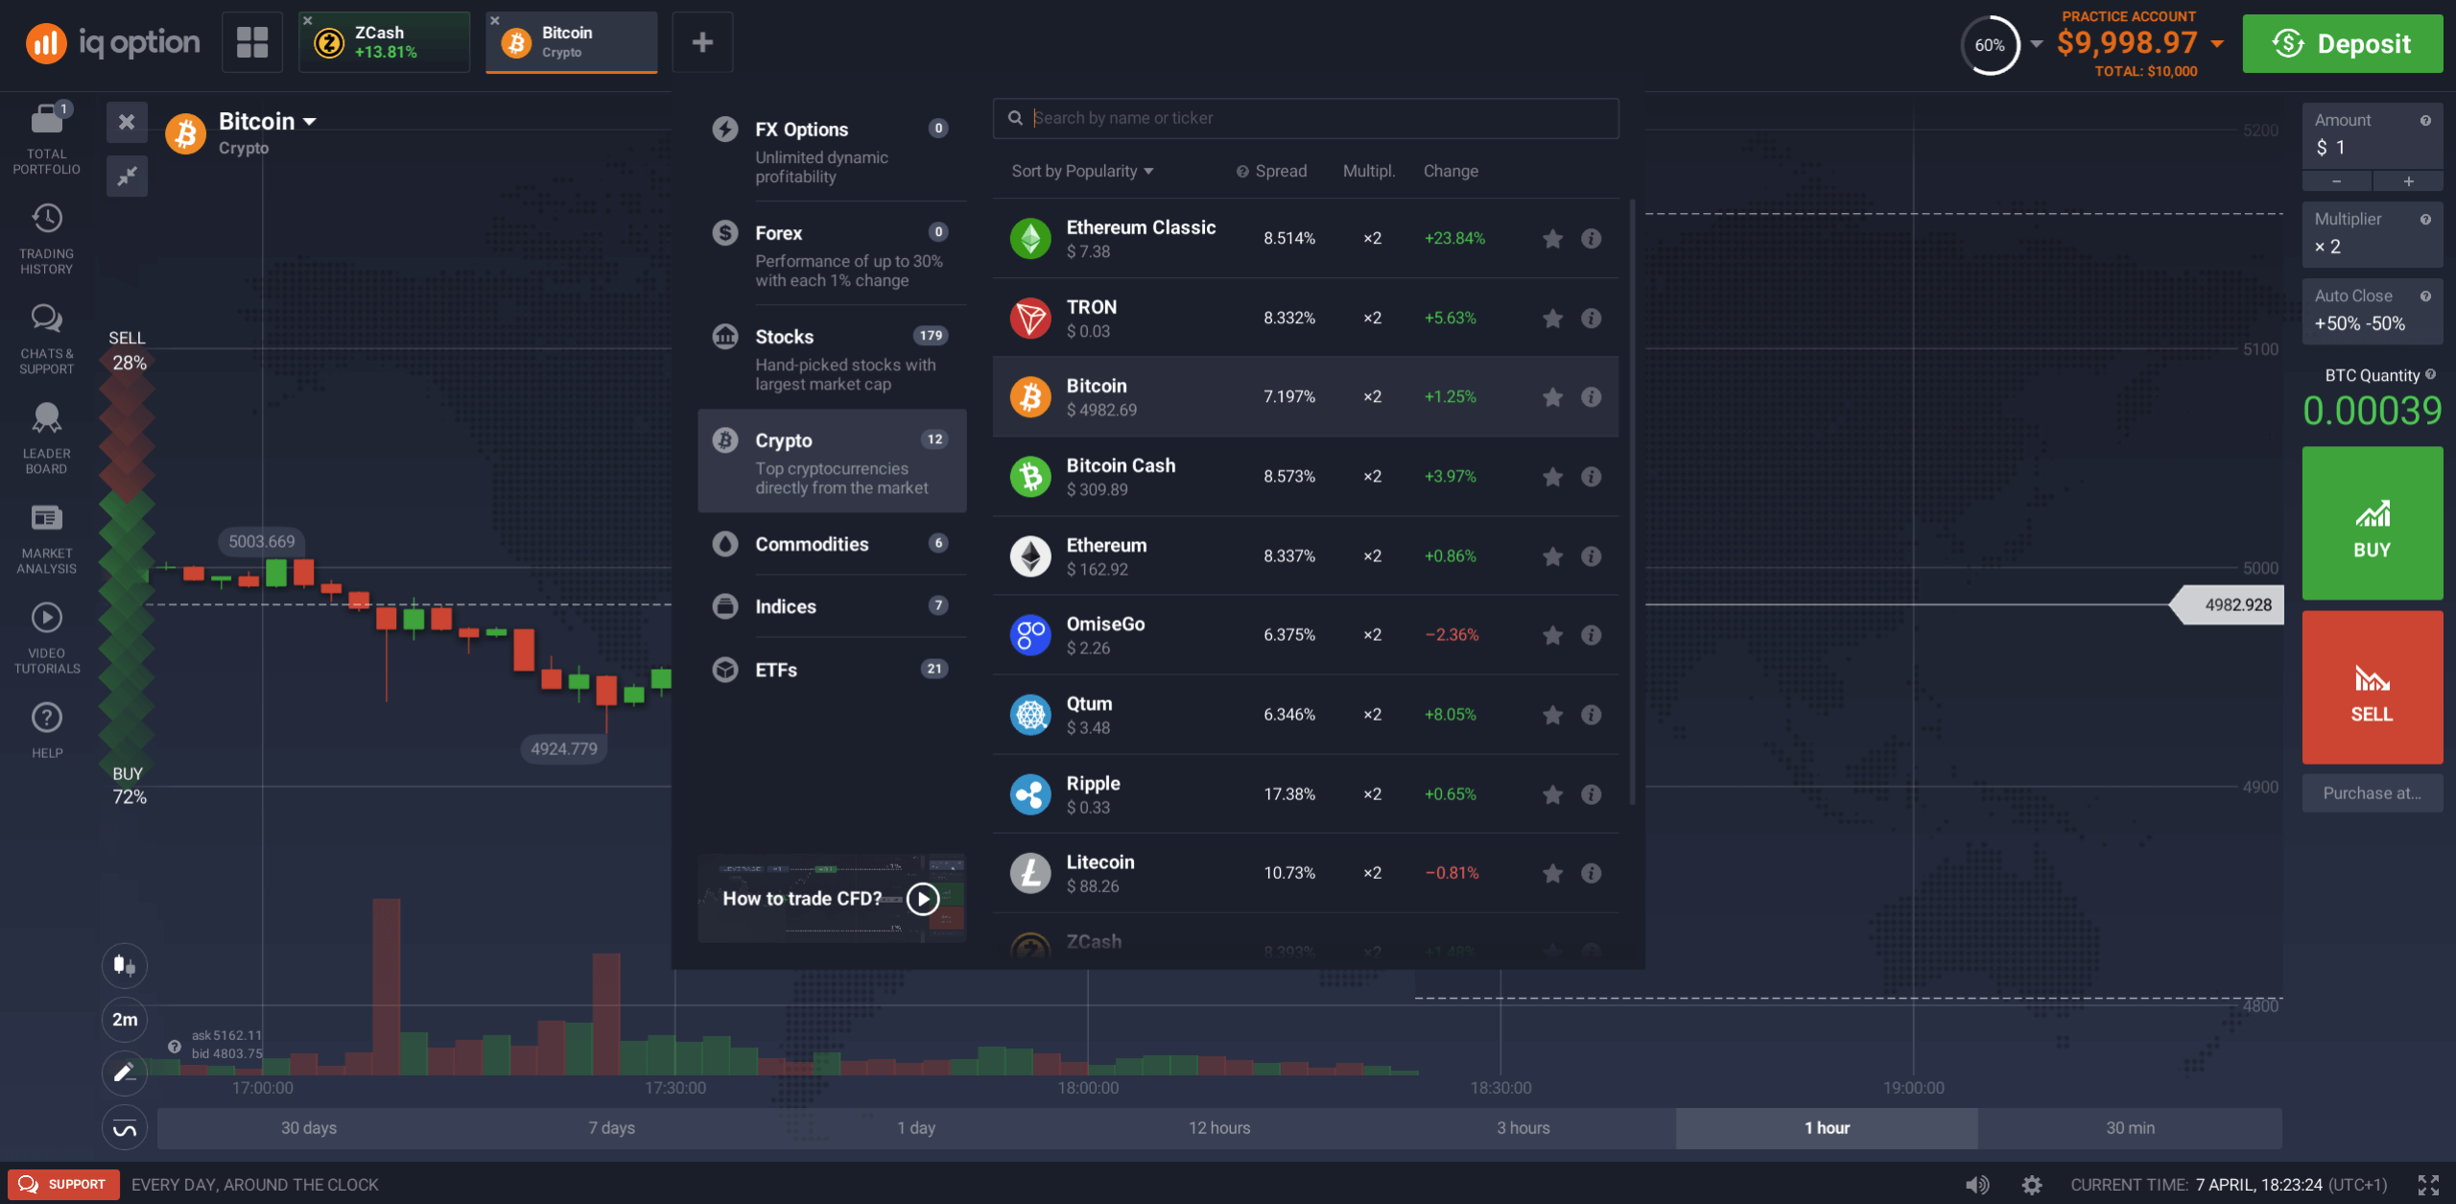The width and height of the screenshot is (2456, 1204).
Task: Toggle the star favorite for OmiseGo
Action: pyautogui.click(x=1547, y=634)
